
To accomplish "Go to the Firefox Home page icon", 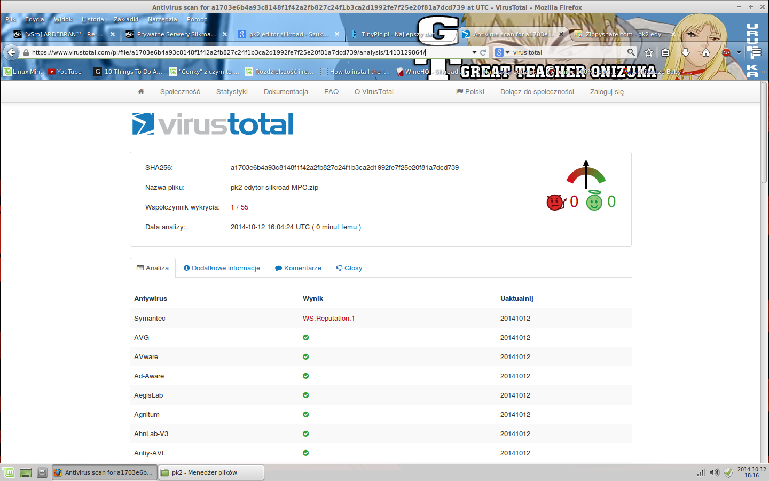I will pos(706,52).
